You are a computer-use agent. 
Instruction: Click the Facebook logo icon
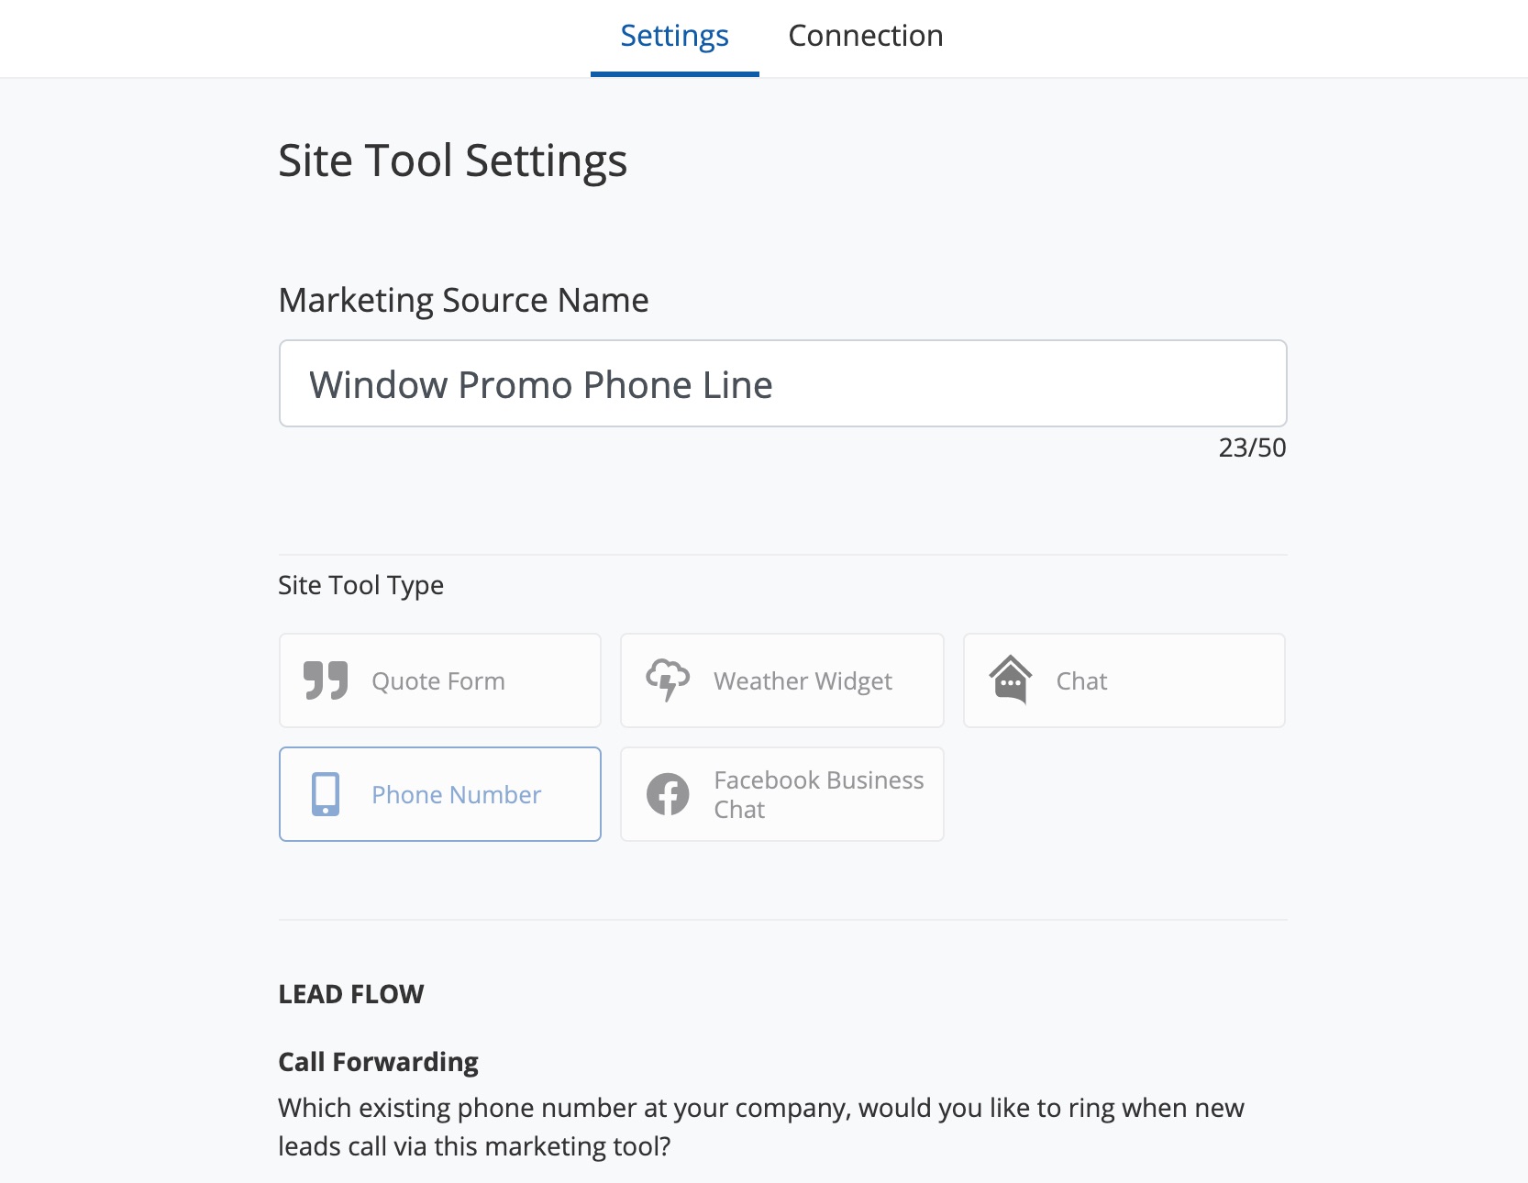pyautogui.click(x=668, y=794)
